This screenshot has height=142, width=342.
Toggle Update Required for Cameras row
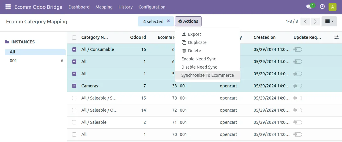297,86
